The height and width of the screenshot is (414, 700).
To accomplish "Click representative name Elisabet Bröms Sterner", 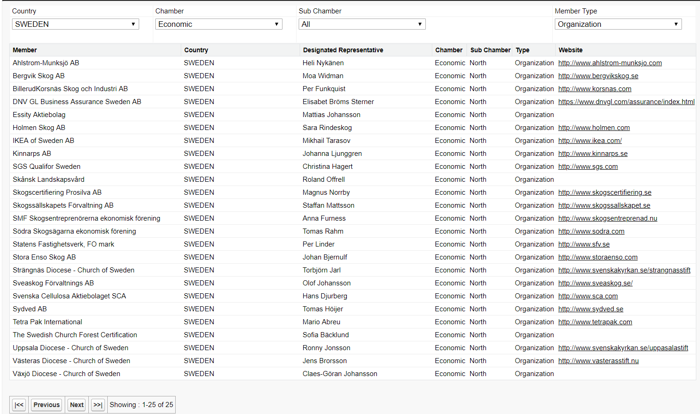I will pos(338,102).
